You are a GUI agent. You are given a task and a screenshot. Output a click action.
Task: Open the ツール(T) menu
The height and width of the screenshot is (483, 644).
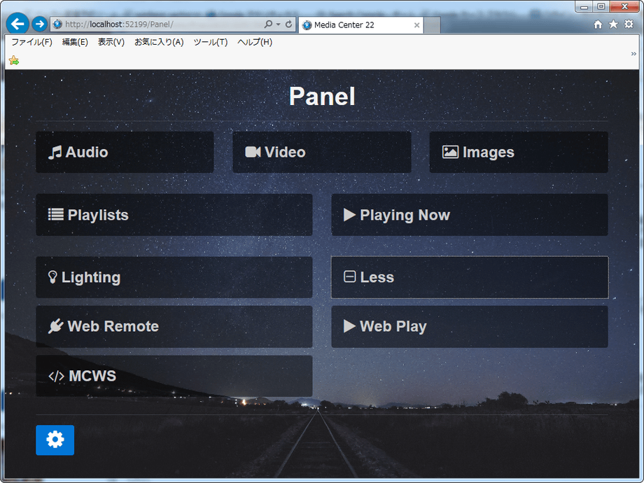(210, 42)
